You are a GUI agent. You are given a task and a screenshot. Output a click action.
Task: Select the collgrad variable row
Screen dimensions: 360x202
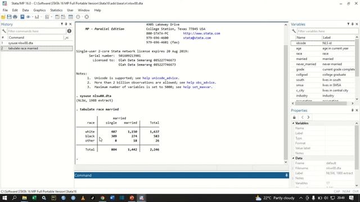tap(322, 75)
